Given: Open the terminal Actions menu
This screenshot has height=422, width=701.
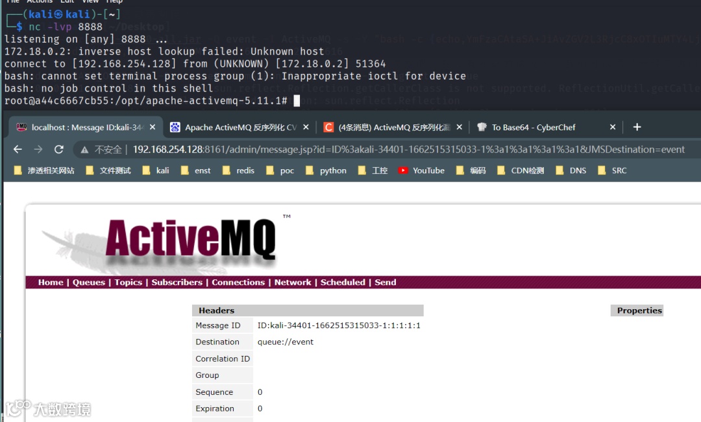Looking at the screenshot, I should coord(40,1).
